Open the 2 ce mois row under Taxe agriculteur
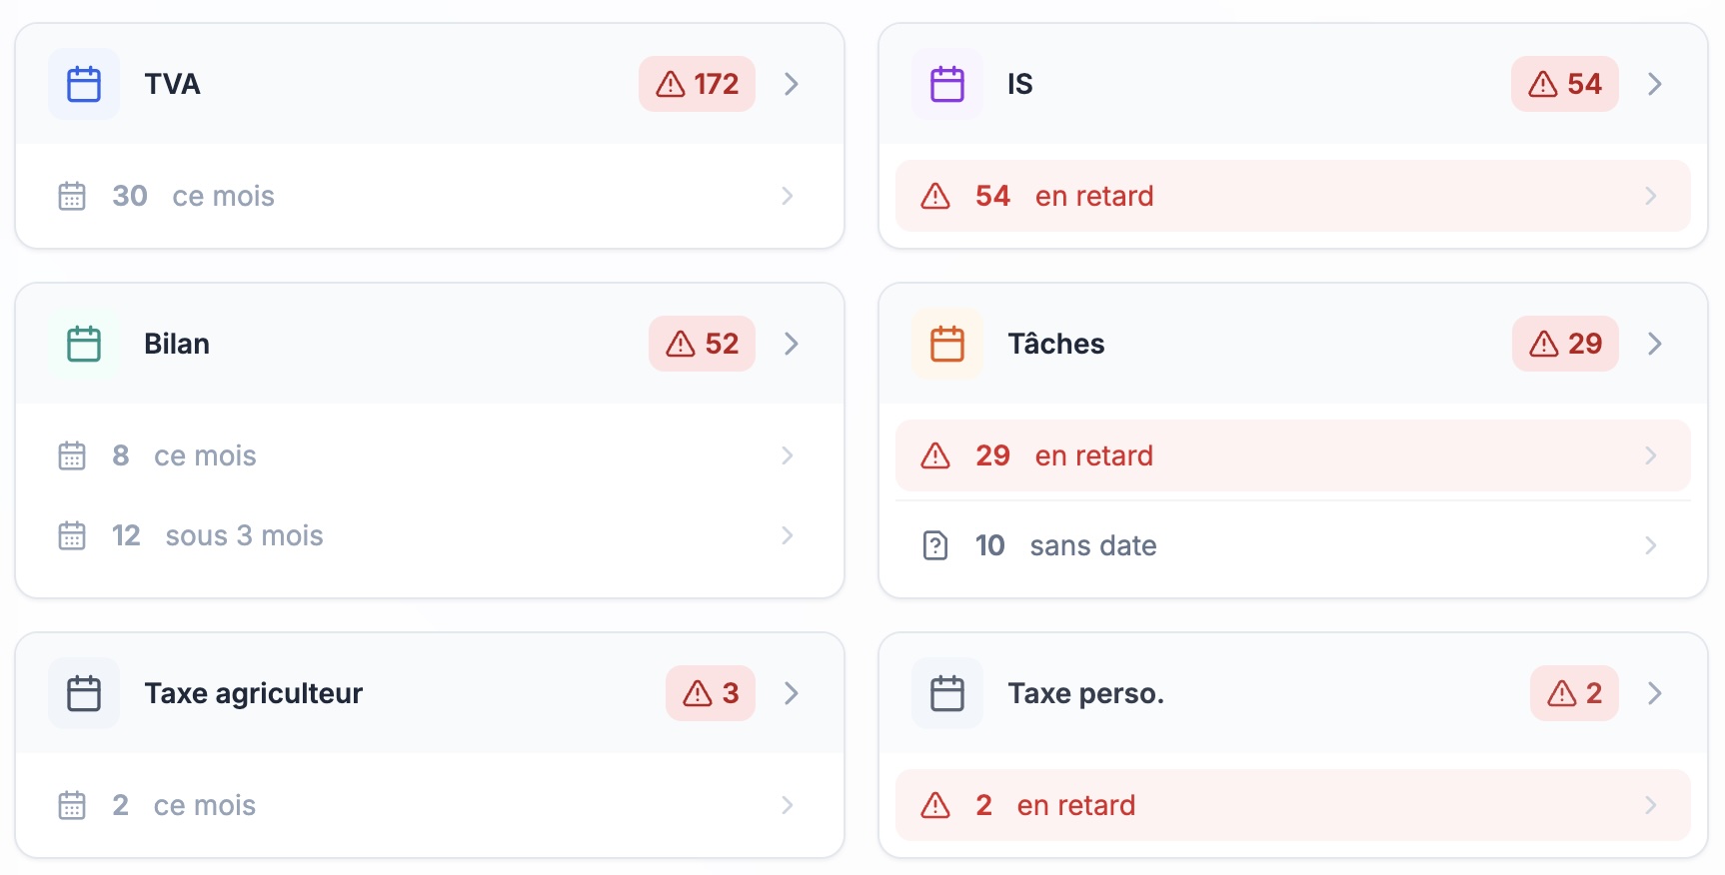The image size is (1725, 875). click(430, 805)
